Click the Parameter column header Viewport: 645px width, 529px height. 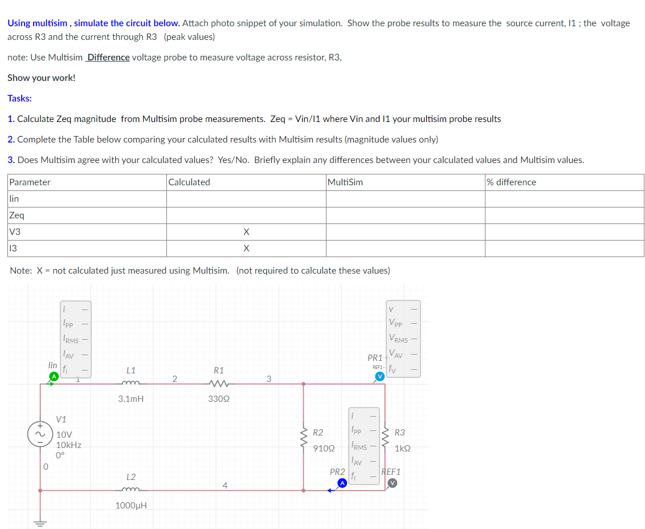coord(87,182)
